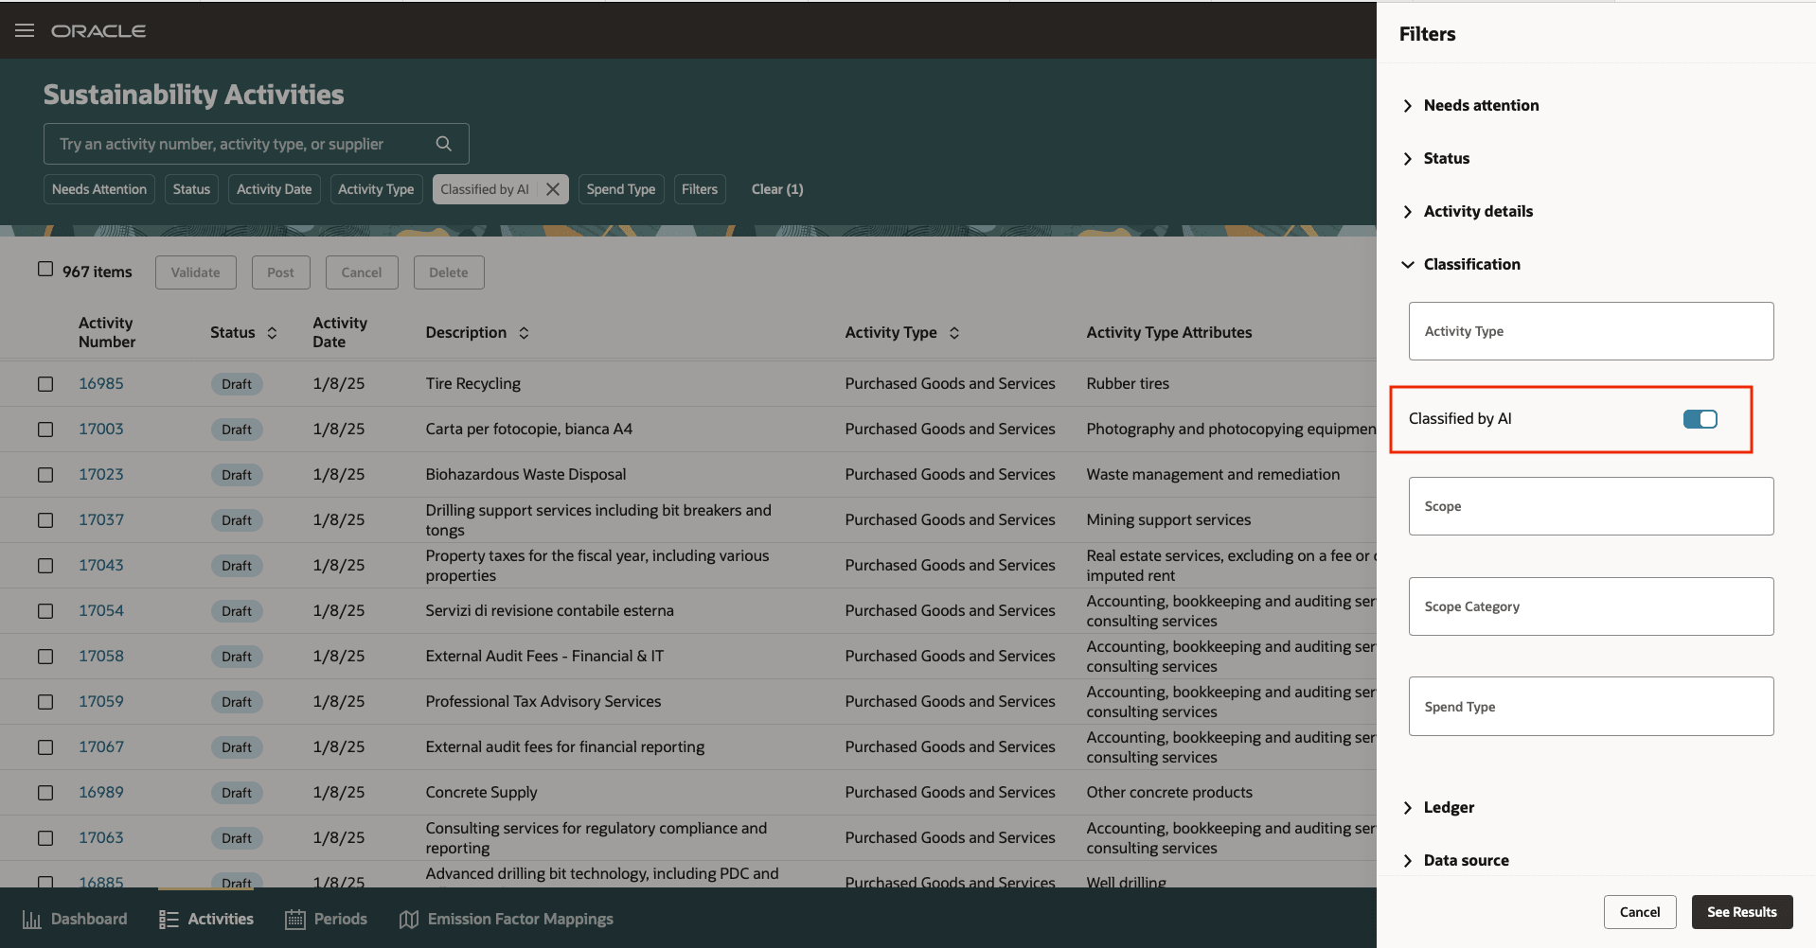Image resolution: width=1816 pixels, height=948 pixels.
Task: Open activity number 16989 link
Action: pyautogui.click(x=101, y=793)
